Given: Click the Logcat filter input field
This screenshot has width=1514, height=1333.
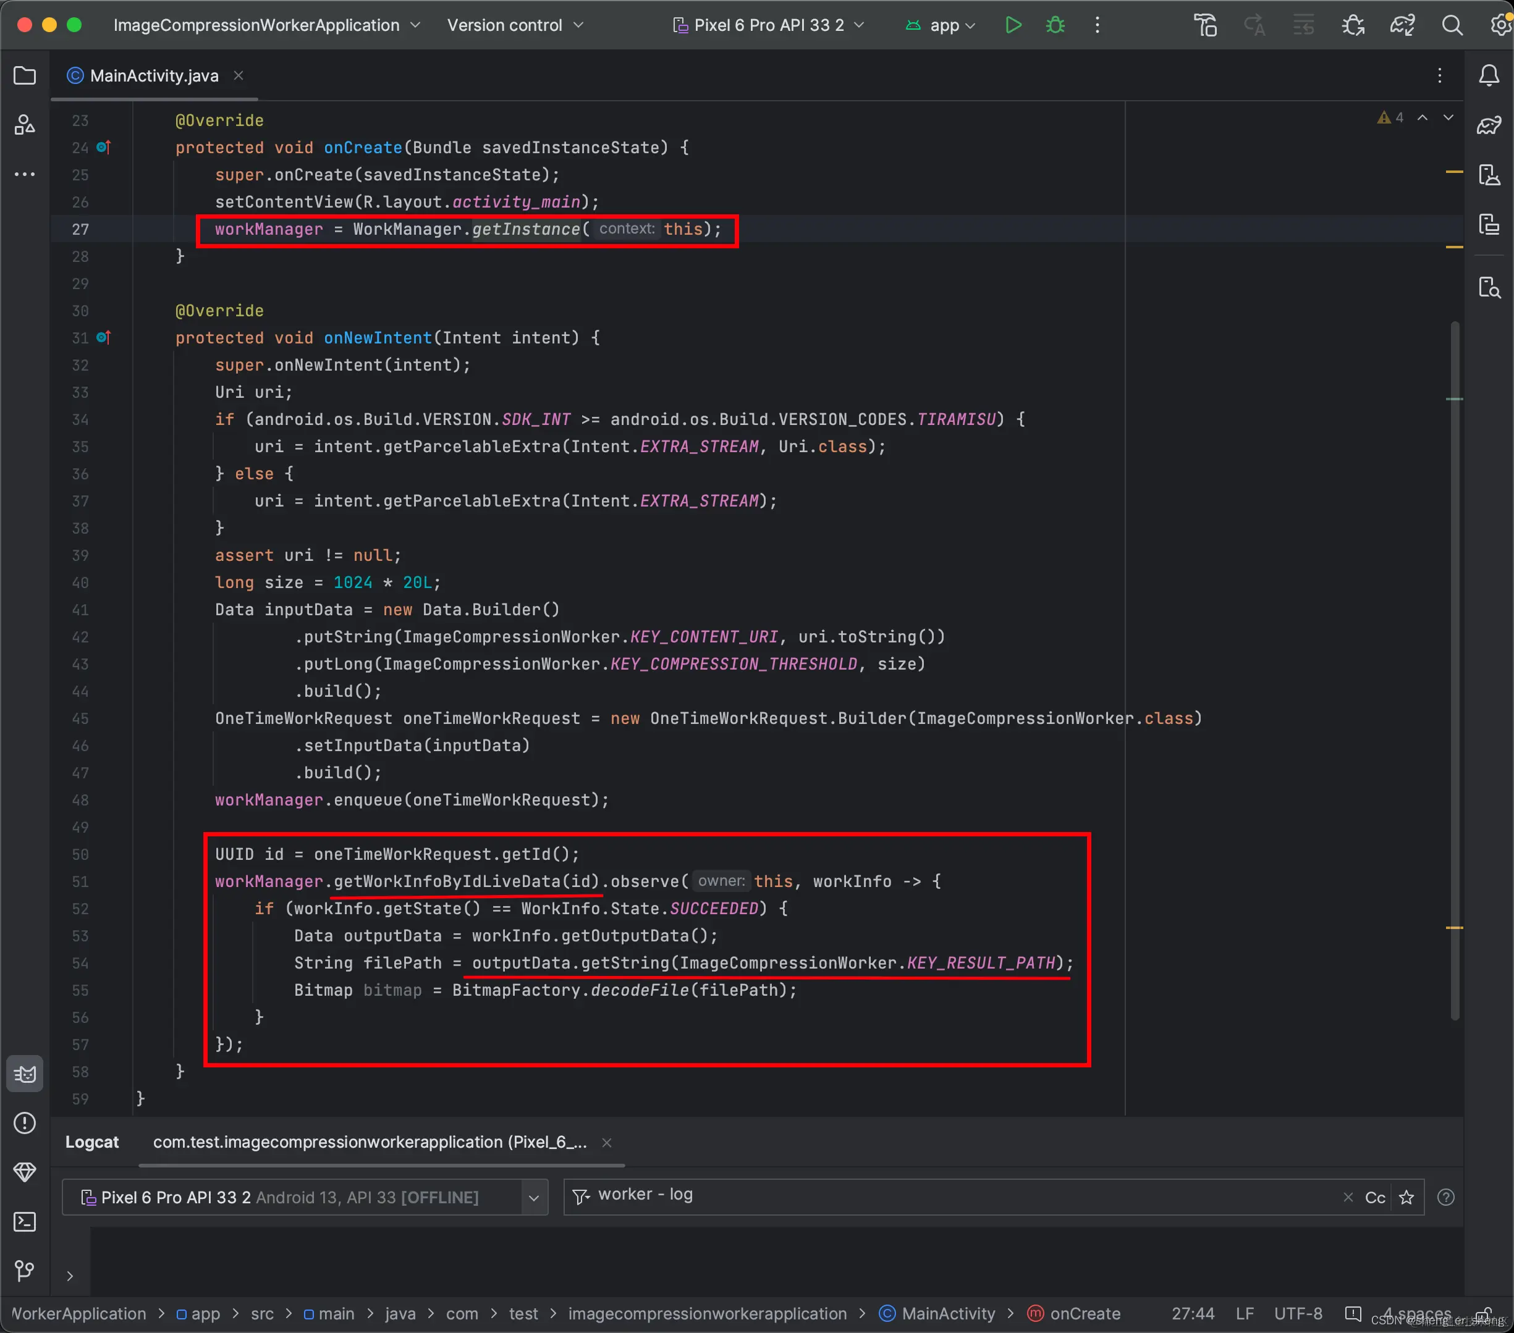Looking at the screenshot, I should [x=963, y=1195].
